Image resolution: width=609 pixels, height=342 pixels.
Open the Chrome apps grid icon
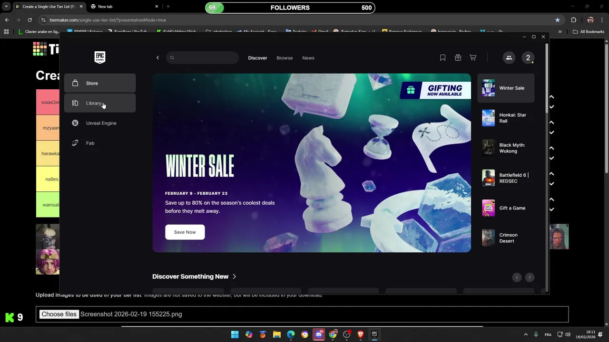click(6, 32)
